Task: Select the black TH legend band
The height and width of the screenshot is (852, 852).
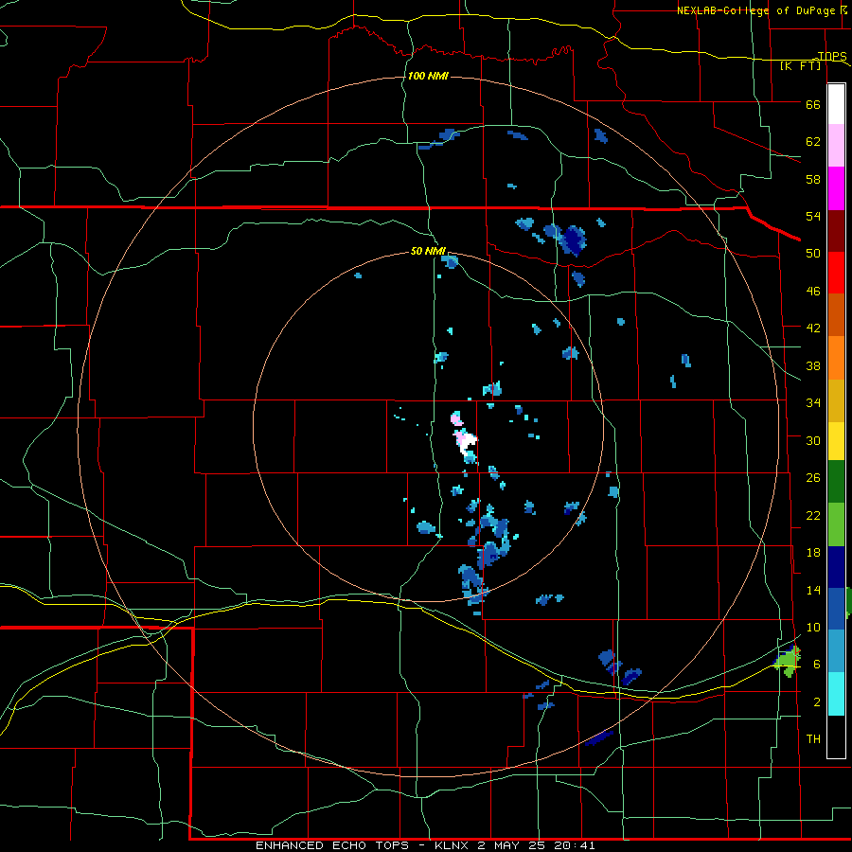Action: pyautogui.click(x=836, y=737)
